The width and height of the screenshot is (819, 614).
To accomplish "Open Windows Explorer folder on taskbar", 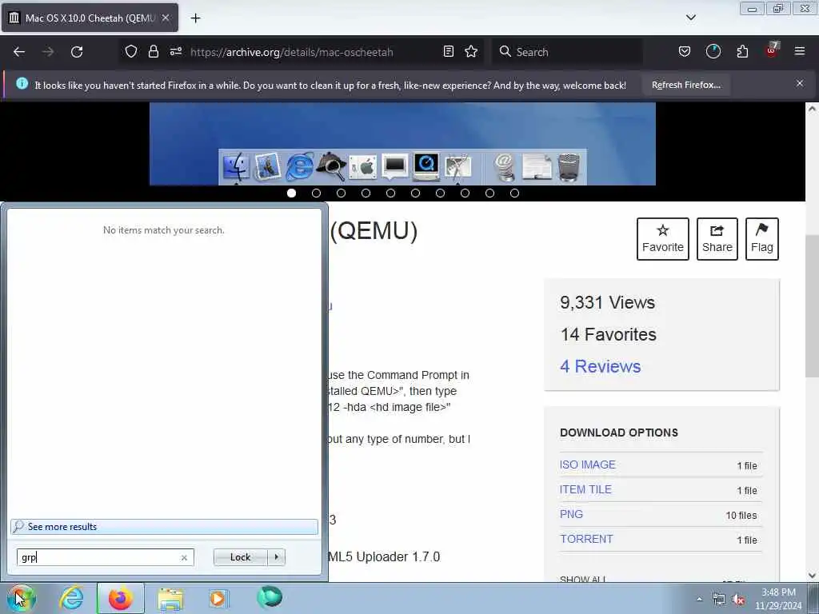I will [x=170, y=598].
